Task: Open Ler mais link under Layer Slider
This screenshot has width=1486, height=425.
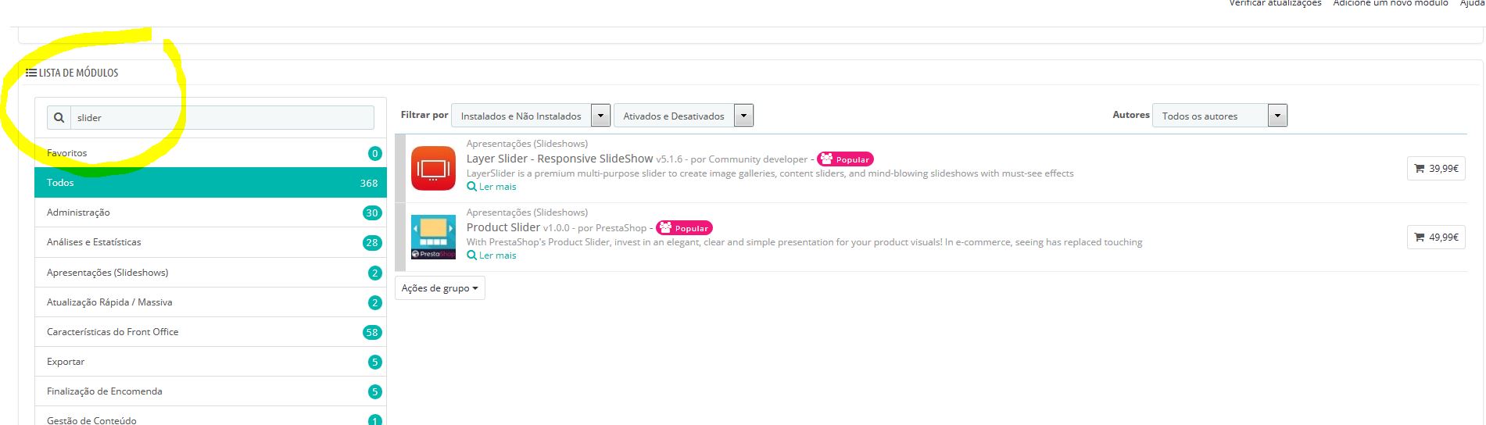Action: [x=492, y=187]
